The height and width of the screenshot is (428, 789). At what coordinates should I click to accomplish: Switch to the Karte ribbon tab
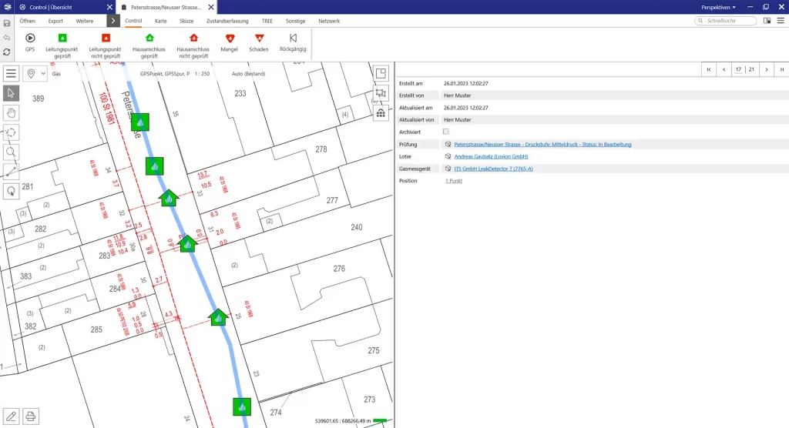(x=160, y=21)
